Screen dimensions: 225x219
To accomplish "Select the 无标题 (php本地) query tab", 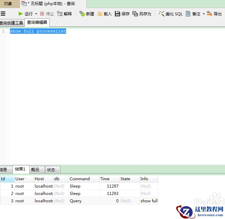I will (53, 4).
